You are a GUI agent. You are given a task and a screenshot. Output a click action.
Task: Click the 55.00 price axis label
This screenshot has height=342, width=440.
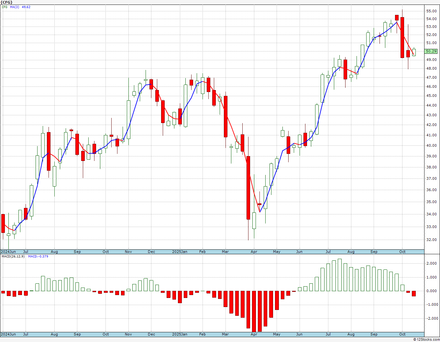[432, 11]
